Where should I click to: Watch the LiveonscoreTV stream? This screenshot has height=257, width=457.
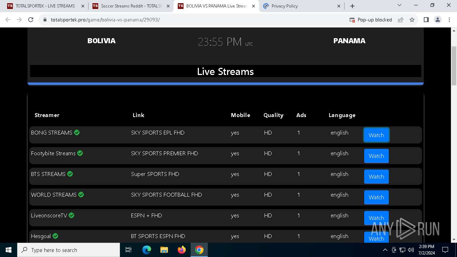coord(376,218)
